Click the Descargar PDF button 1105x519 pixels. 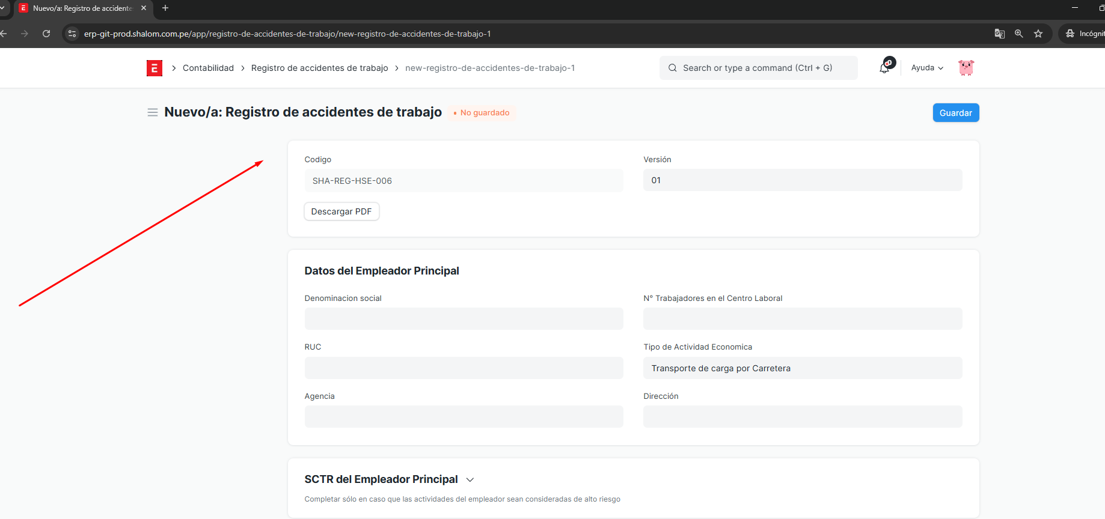pos(341,211)
